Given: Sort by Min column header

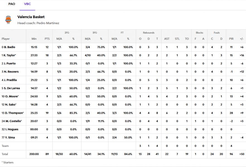Looking at the screenshot, I should coord(34,39).
